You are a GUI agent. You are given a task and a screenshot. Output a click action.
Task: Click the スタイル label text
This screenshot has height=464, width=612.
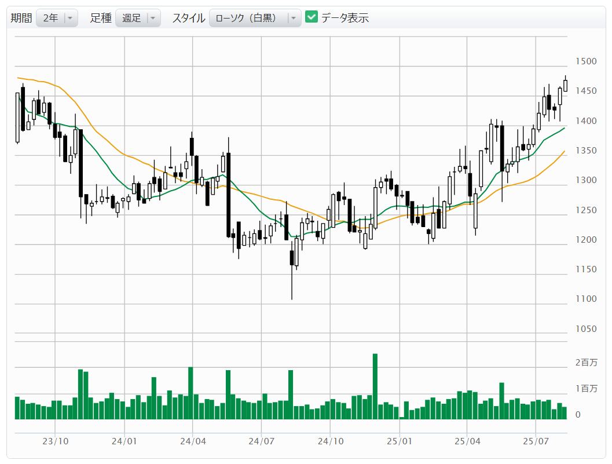click(188, 18)
